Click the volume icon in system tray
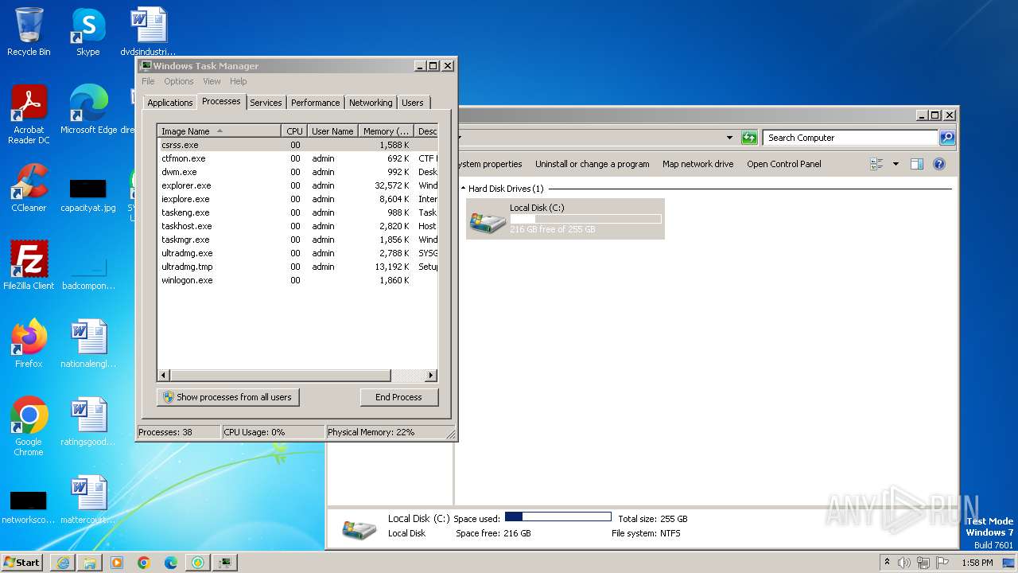1018x573 pixels. click(904, 563)
